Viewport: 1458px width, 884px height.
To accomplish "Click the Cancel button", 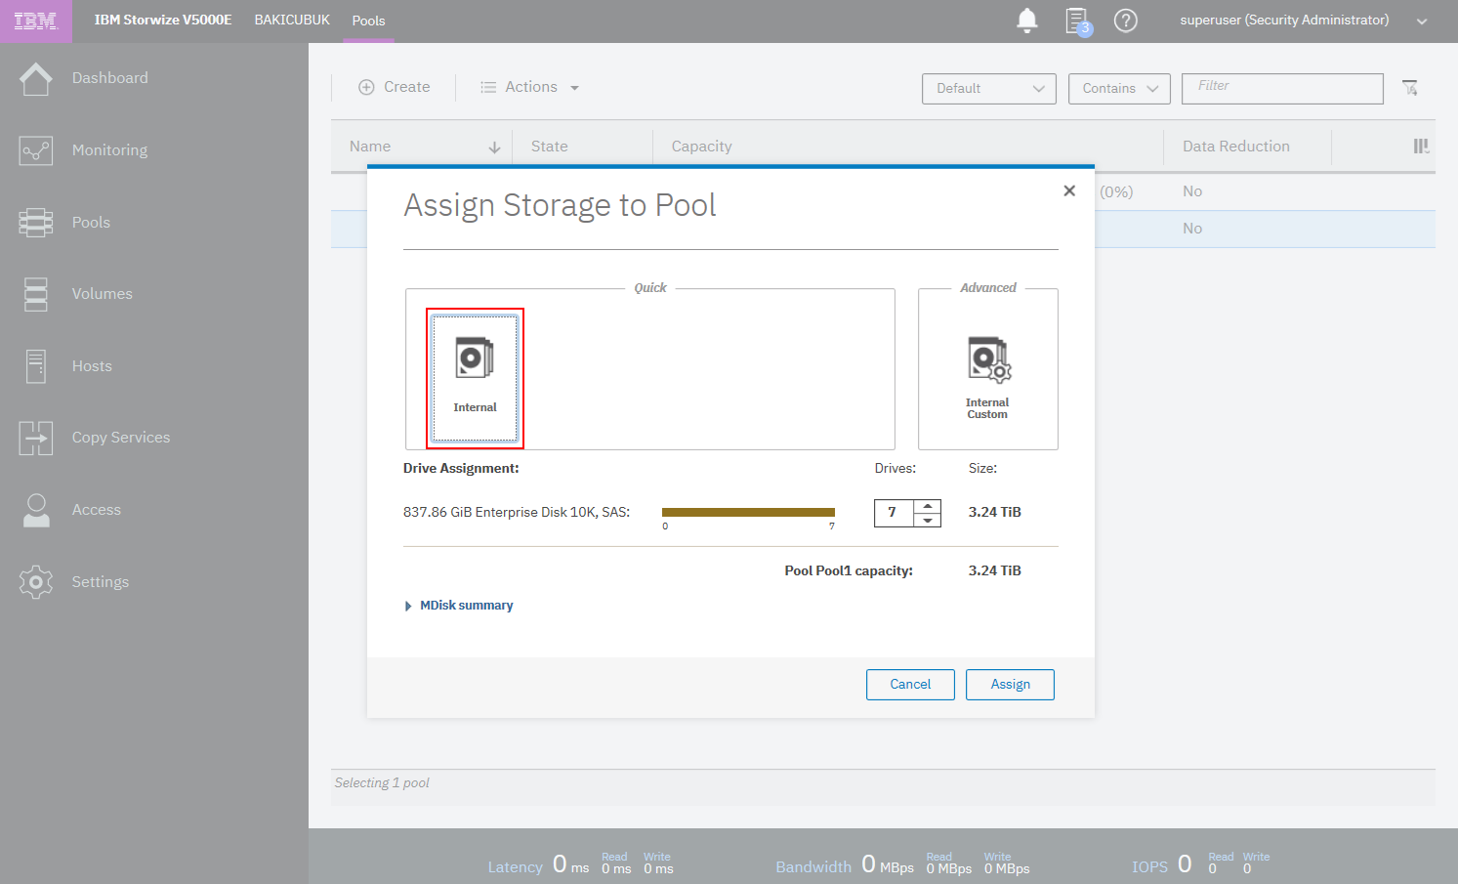I will click(x=910, y=685).
